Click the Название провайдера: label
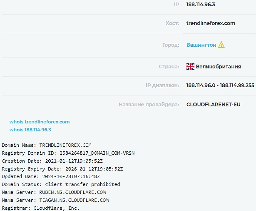Viewport: 256px width, 211px height. [149, 105]
